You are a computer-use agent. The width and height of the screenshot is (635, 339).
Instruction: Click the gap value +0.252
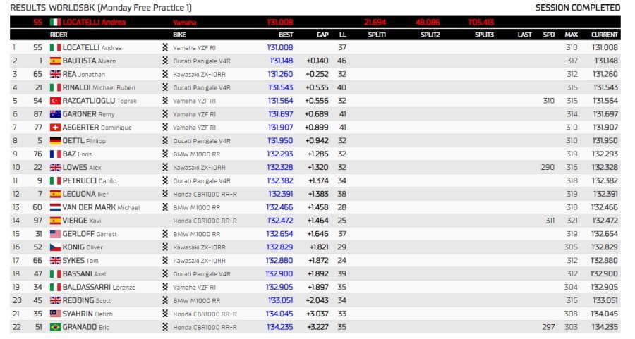(317, 74)
